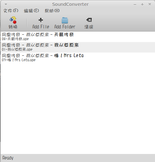
Task: Click the 清除 clear backspace icon
Action: (x=89, y=20)
